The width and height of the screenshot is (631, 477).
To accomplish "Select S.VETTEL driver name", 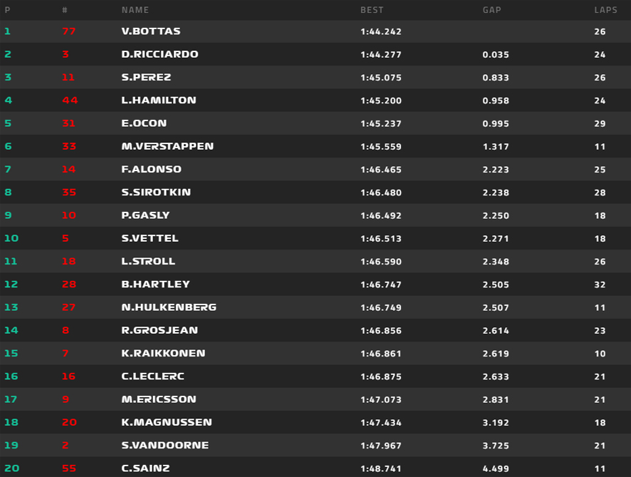I will [150, 238].
